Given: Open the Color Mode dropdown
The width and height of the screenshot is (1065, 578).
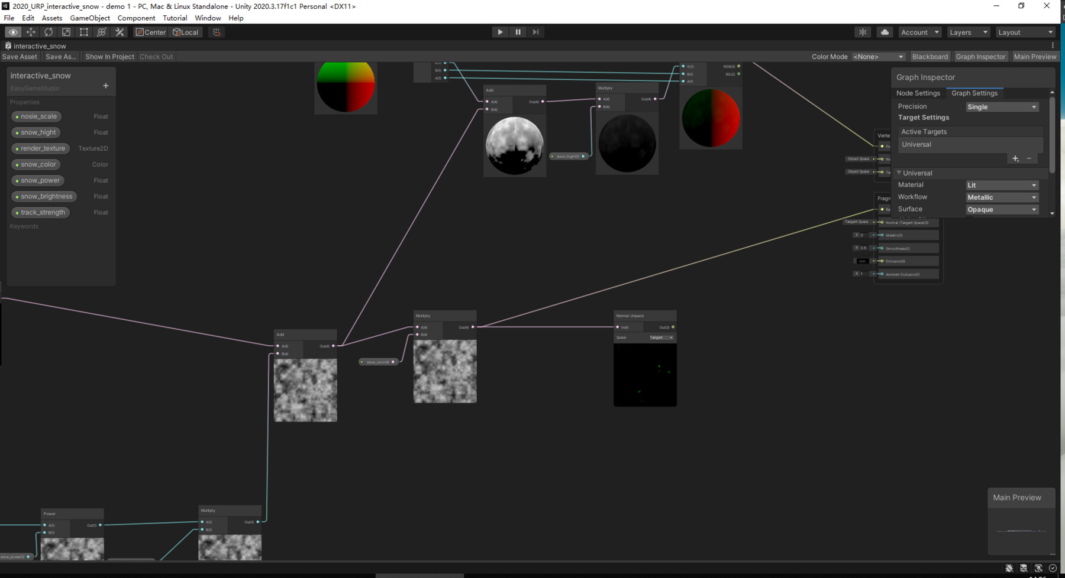Looking at the screenshot, I should [878, 57].
